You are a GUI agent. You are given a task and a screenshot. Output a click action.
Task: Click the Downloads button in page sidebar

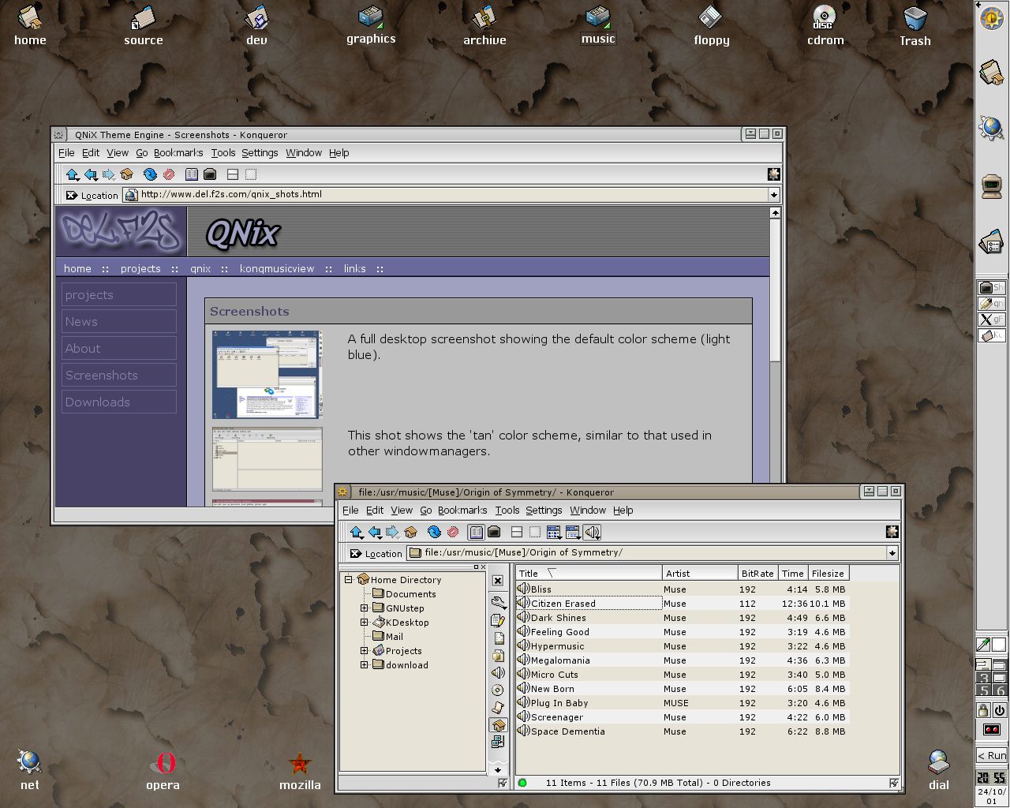click(x=119, y=402)
